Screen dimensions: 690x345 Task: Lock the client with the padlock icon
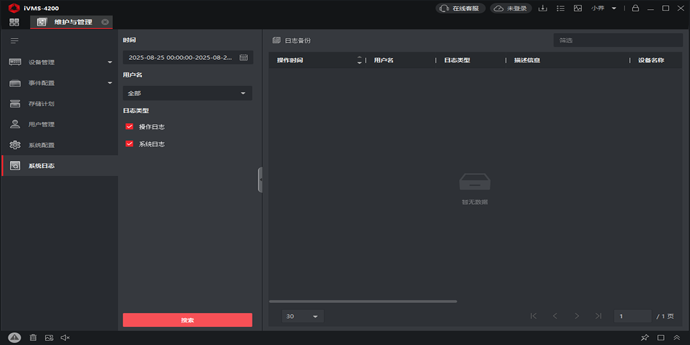(x=635, y=9)
